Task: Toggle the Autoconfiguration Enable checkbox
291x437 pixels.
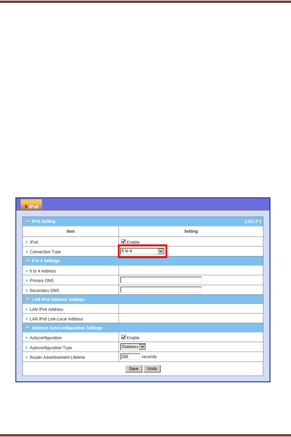Action: pyautogui.click(x=123, y=337)
